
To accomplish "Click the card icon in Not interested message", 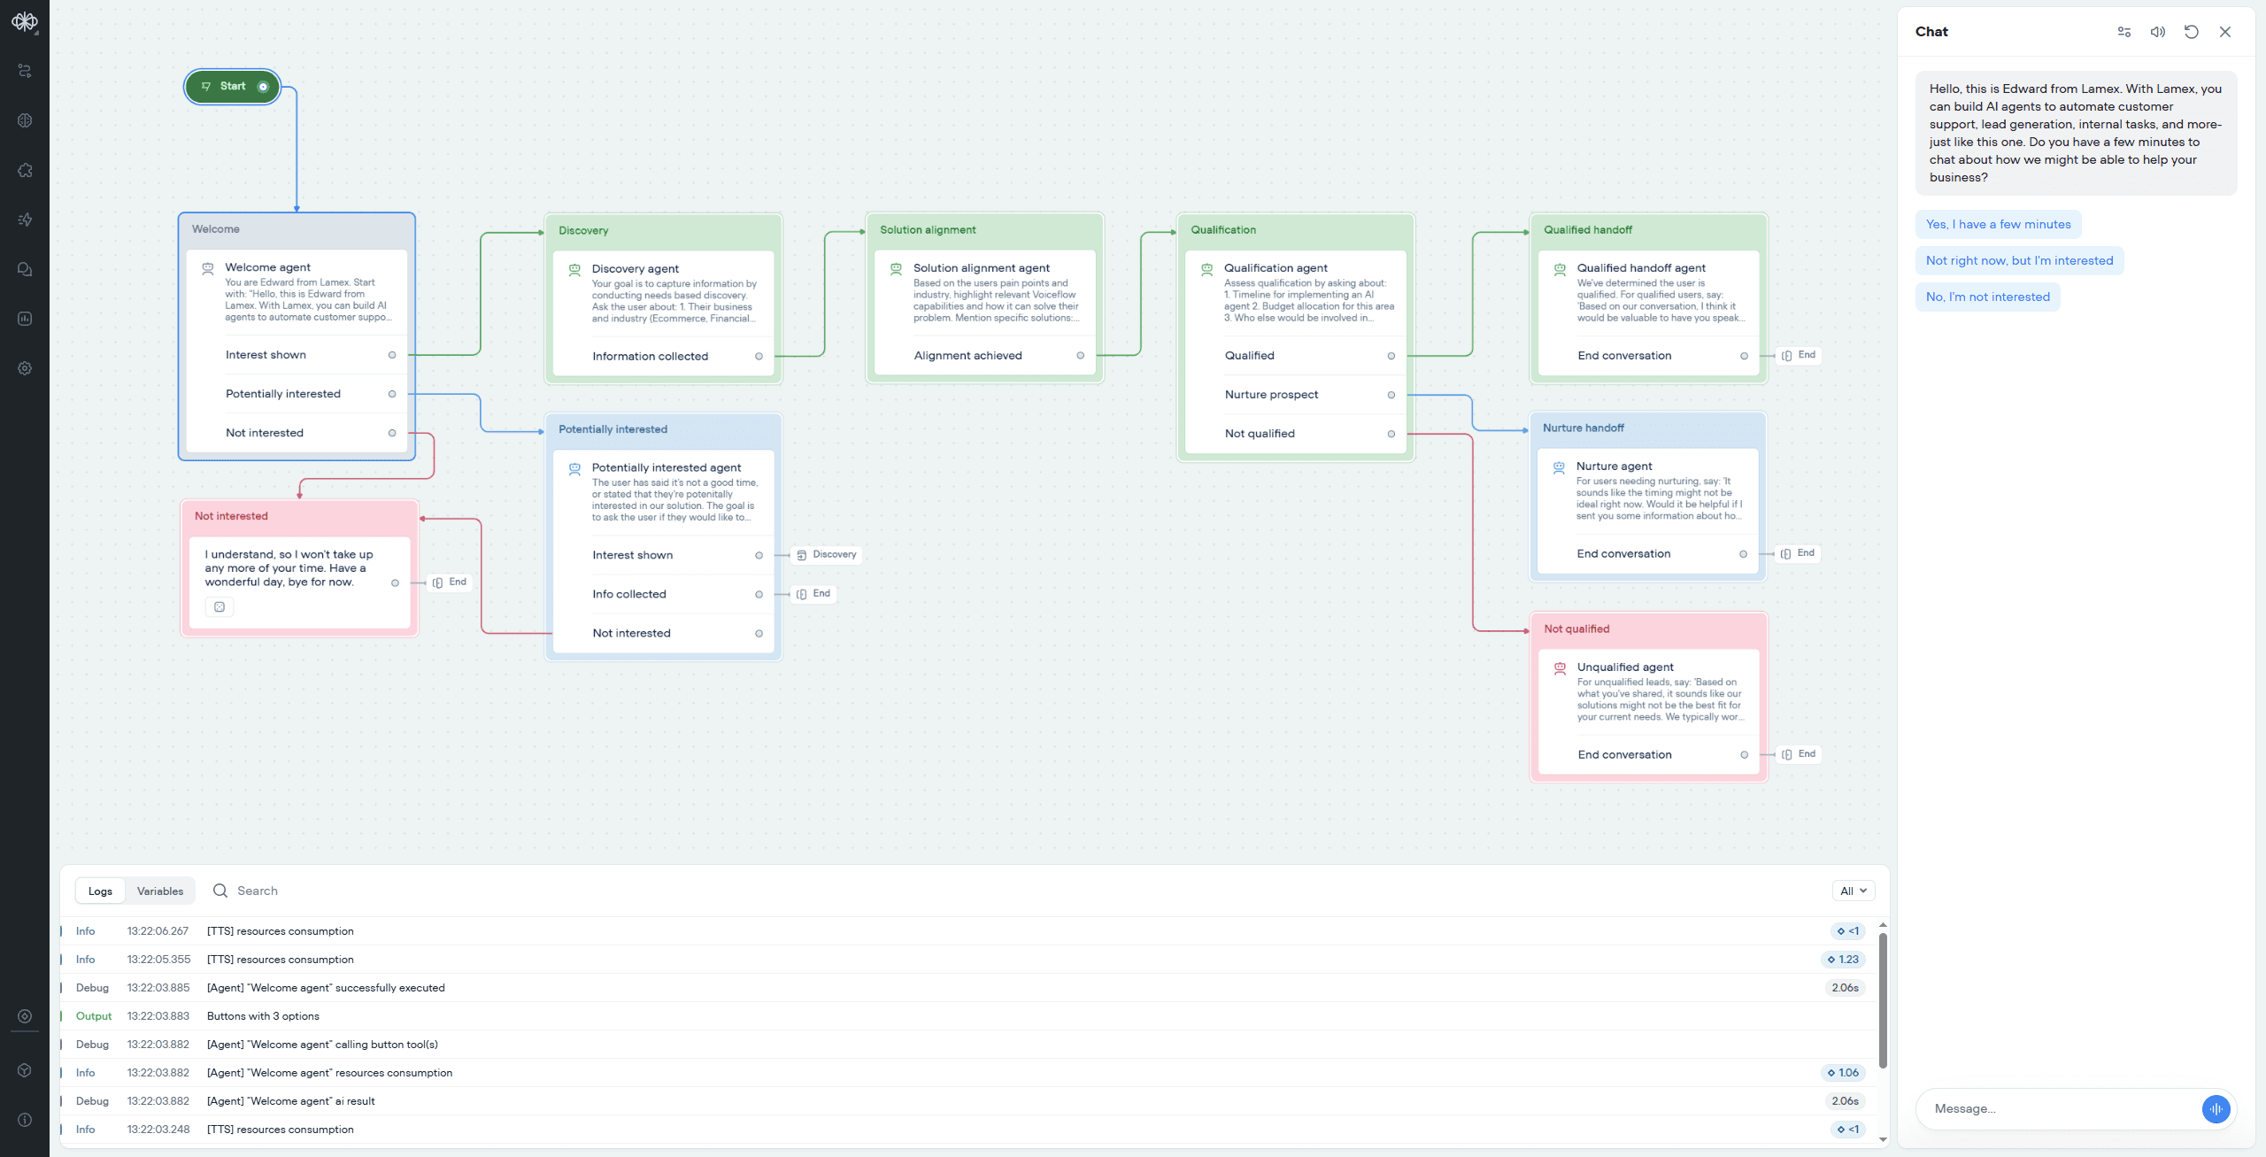I will point(220,607).
